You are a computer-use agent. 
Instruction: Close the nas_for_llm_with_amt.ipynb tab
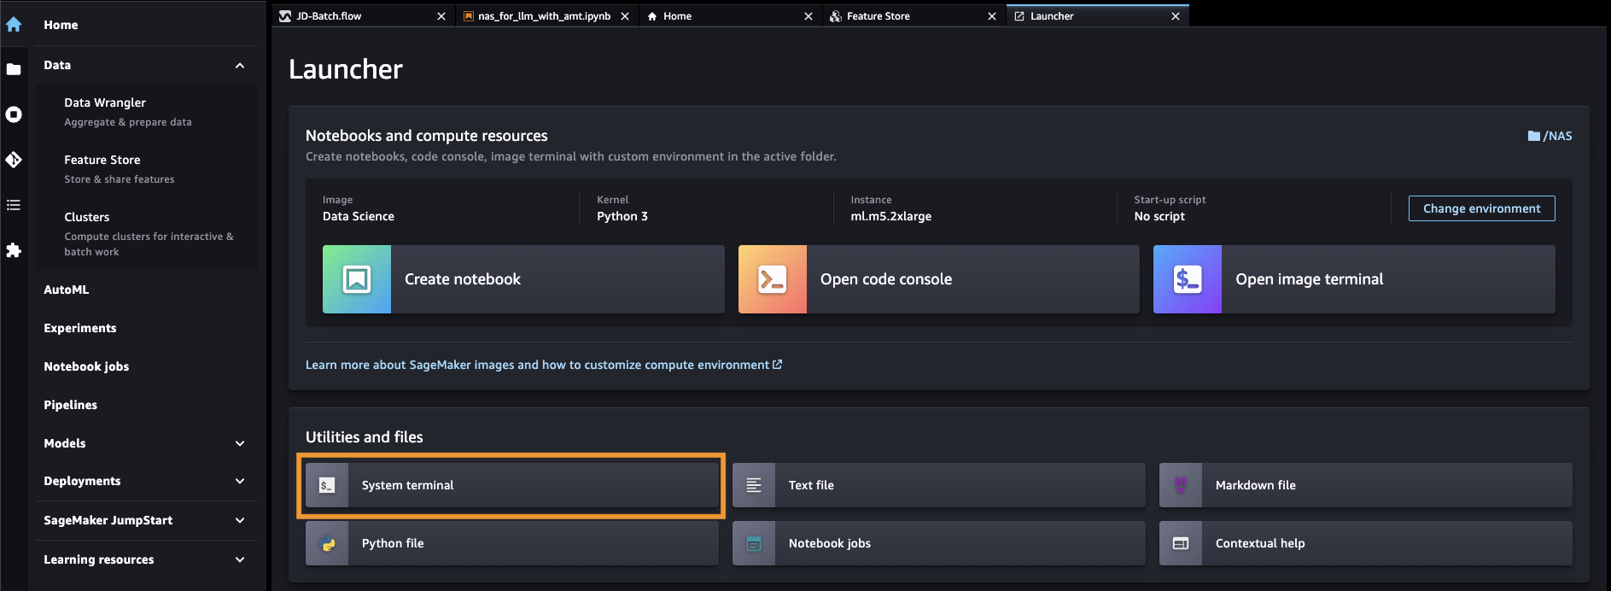[625, 16]
